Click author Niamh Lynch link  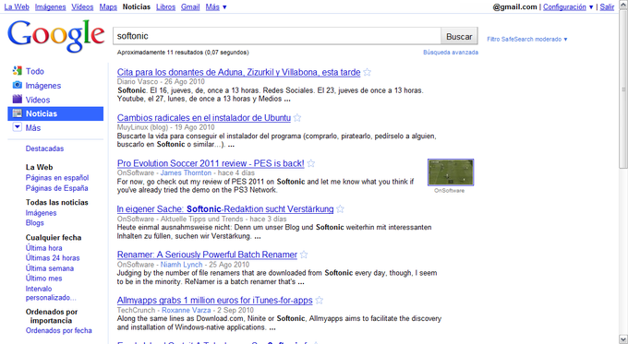point(181,265)
